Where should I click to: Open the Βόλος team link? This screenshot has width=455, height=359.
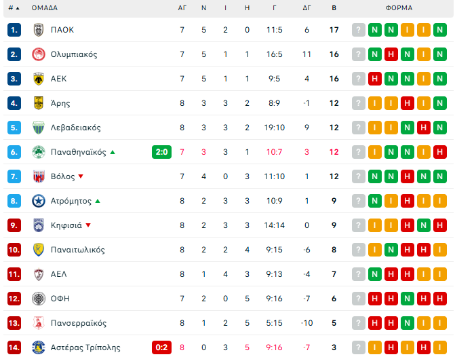pyautogui.click(x=62, y=176)
